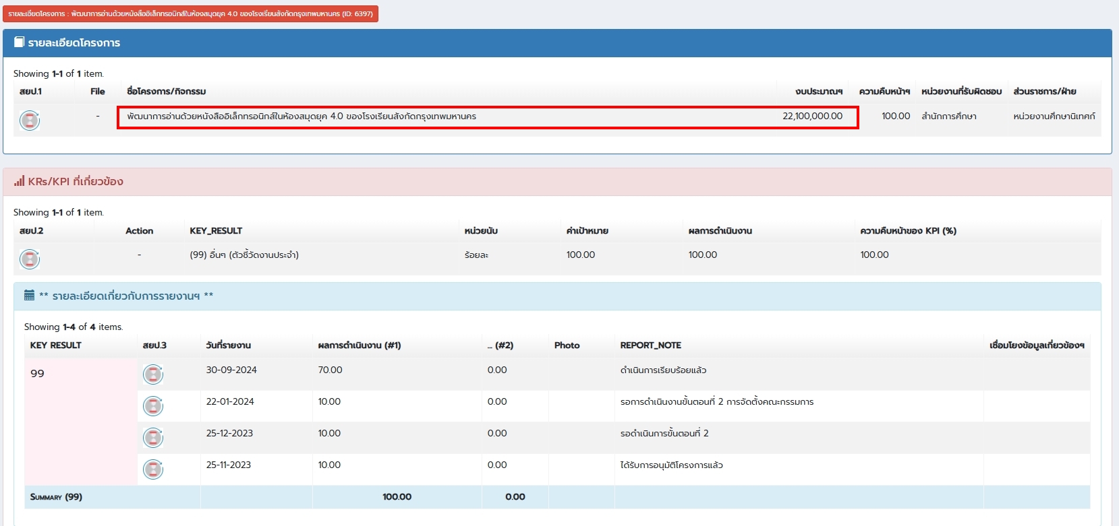Image resolution: width=1119 pixels, height=526 pixels.
Task: Click the report date 25-11-2023
Action: [x=228, y=465]
